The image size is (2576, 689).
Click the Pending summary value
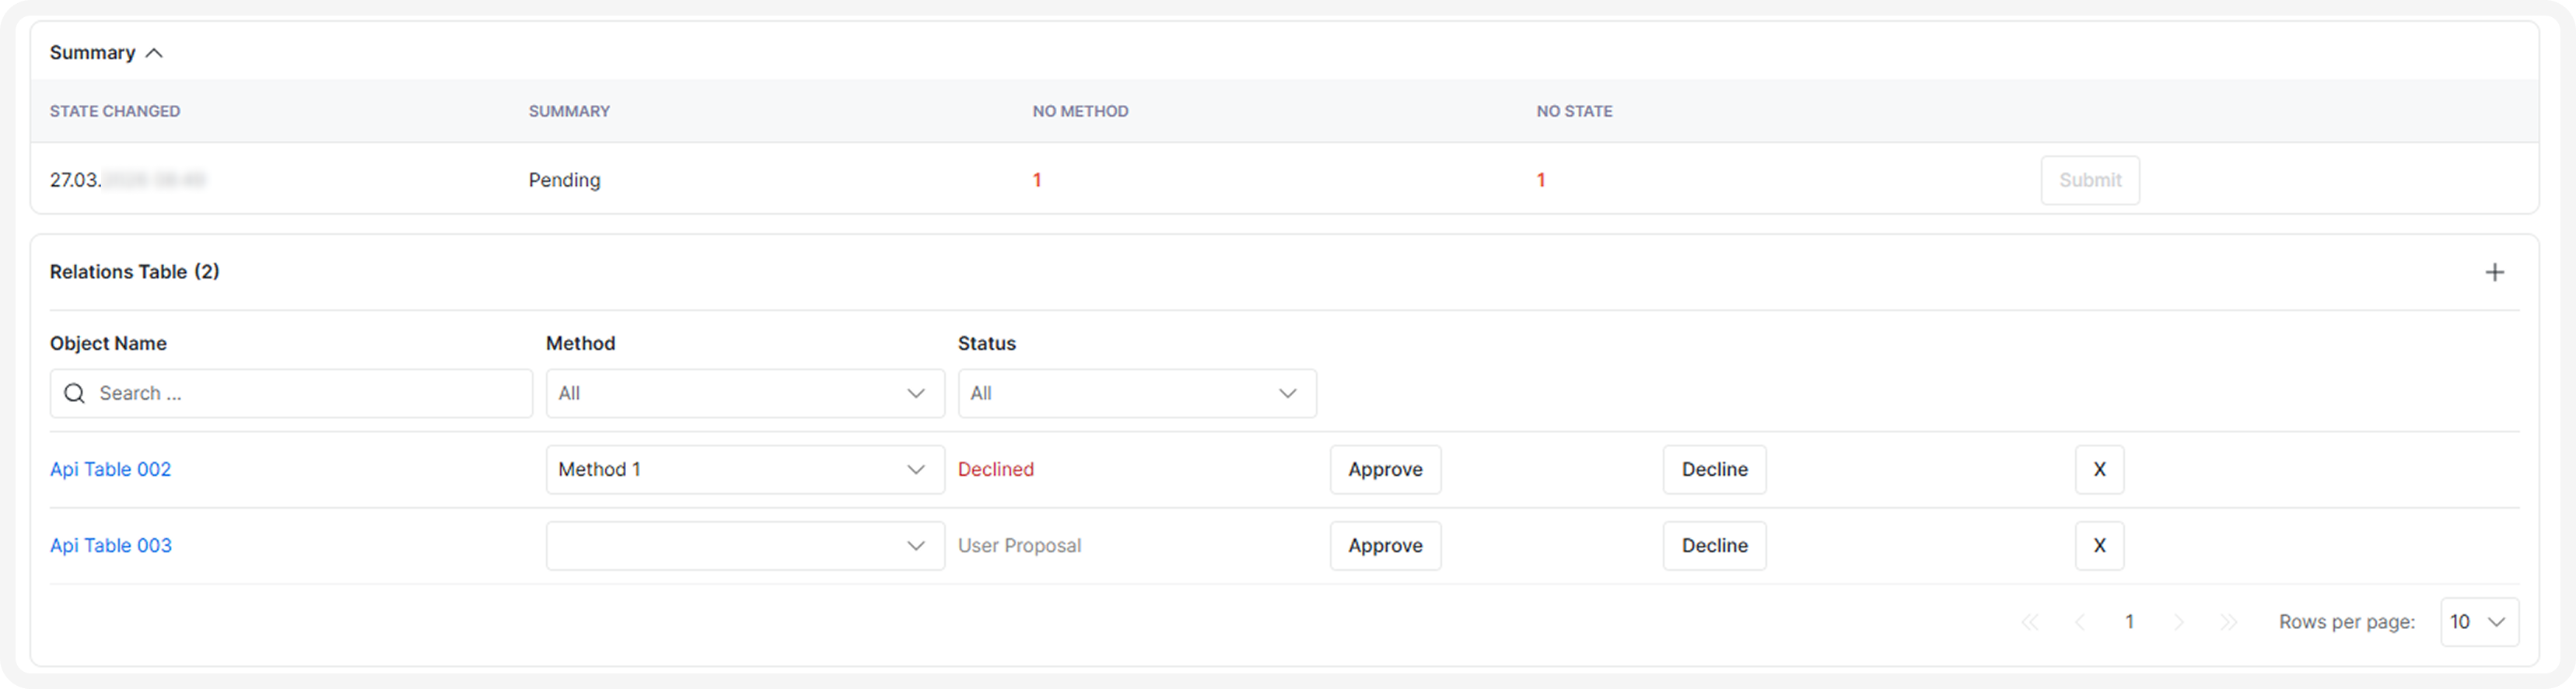pyautogui.click(x=564, y=180)
